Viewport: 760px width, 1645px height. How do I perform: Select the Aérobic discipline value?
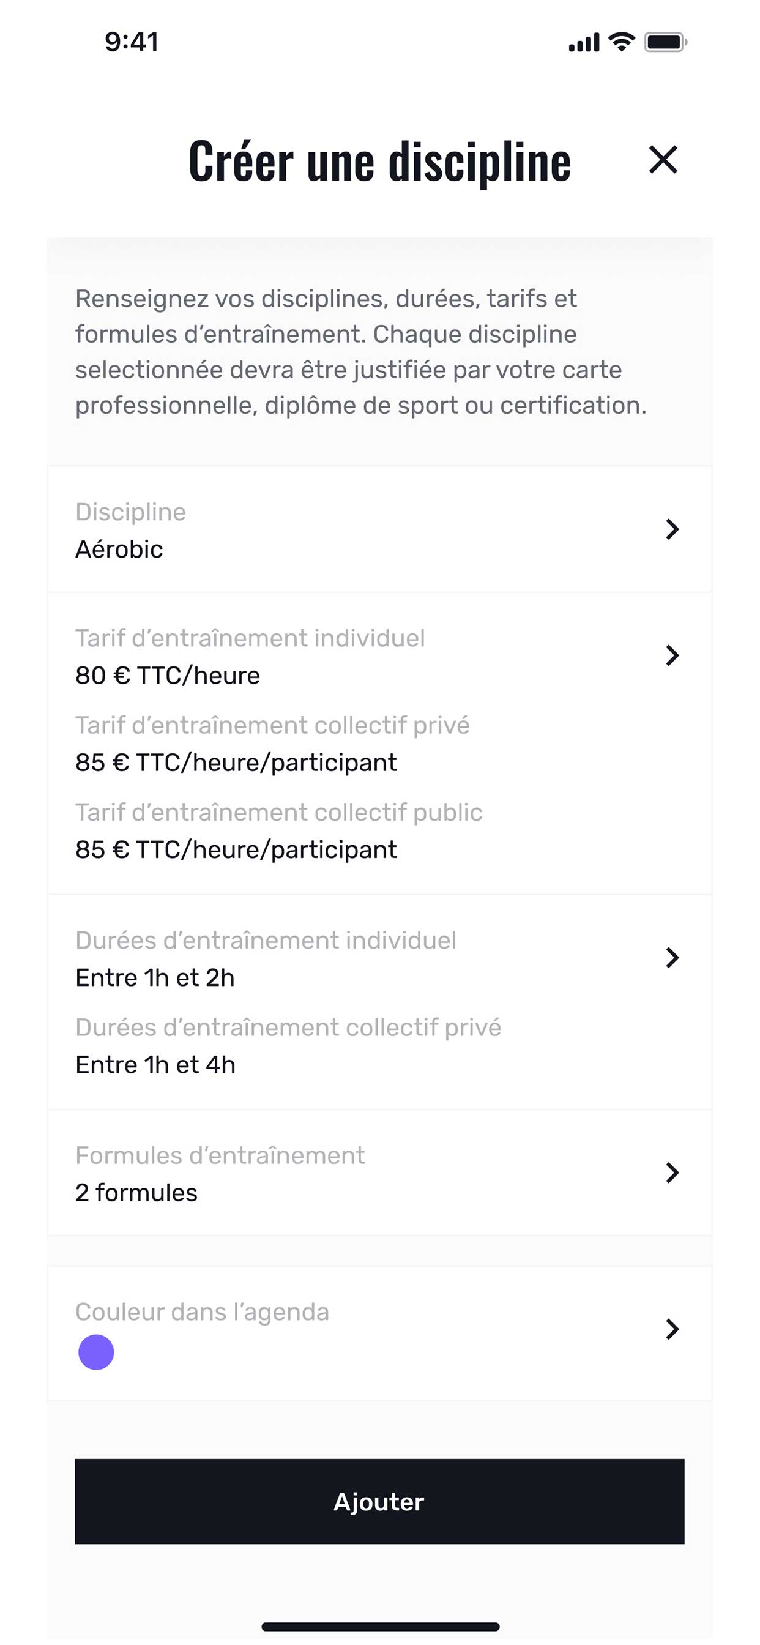[x=119, y=549]
